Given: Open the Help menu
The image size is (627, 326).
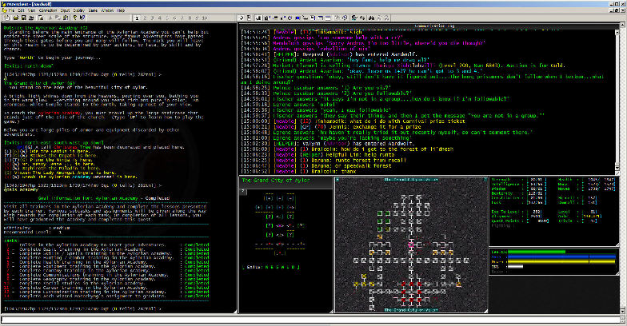Looking at the screenshot, I should [x=121, y=10].
